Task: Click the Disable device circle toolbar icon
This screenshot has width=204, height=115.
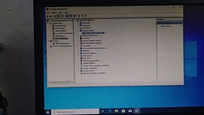Action: coord(85,16)
